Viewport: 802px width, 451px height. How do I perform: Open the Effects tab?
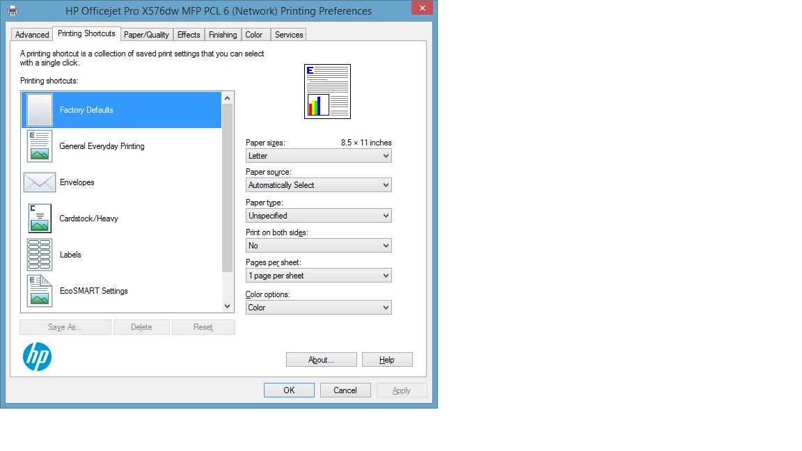pos(189,35)
